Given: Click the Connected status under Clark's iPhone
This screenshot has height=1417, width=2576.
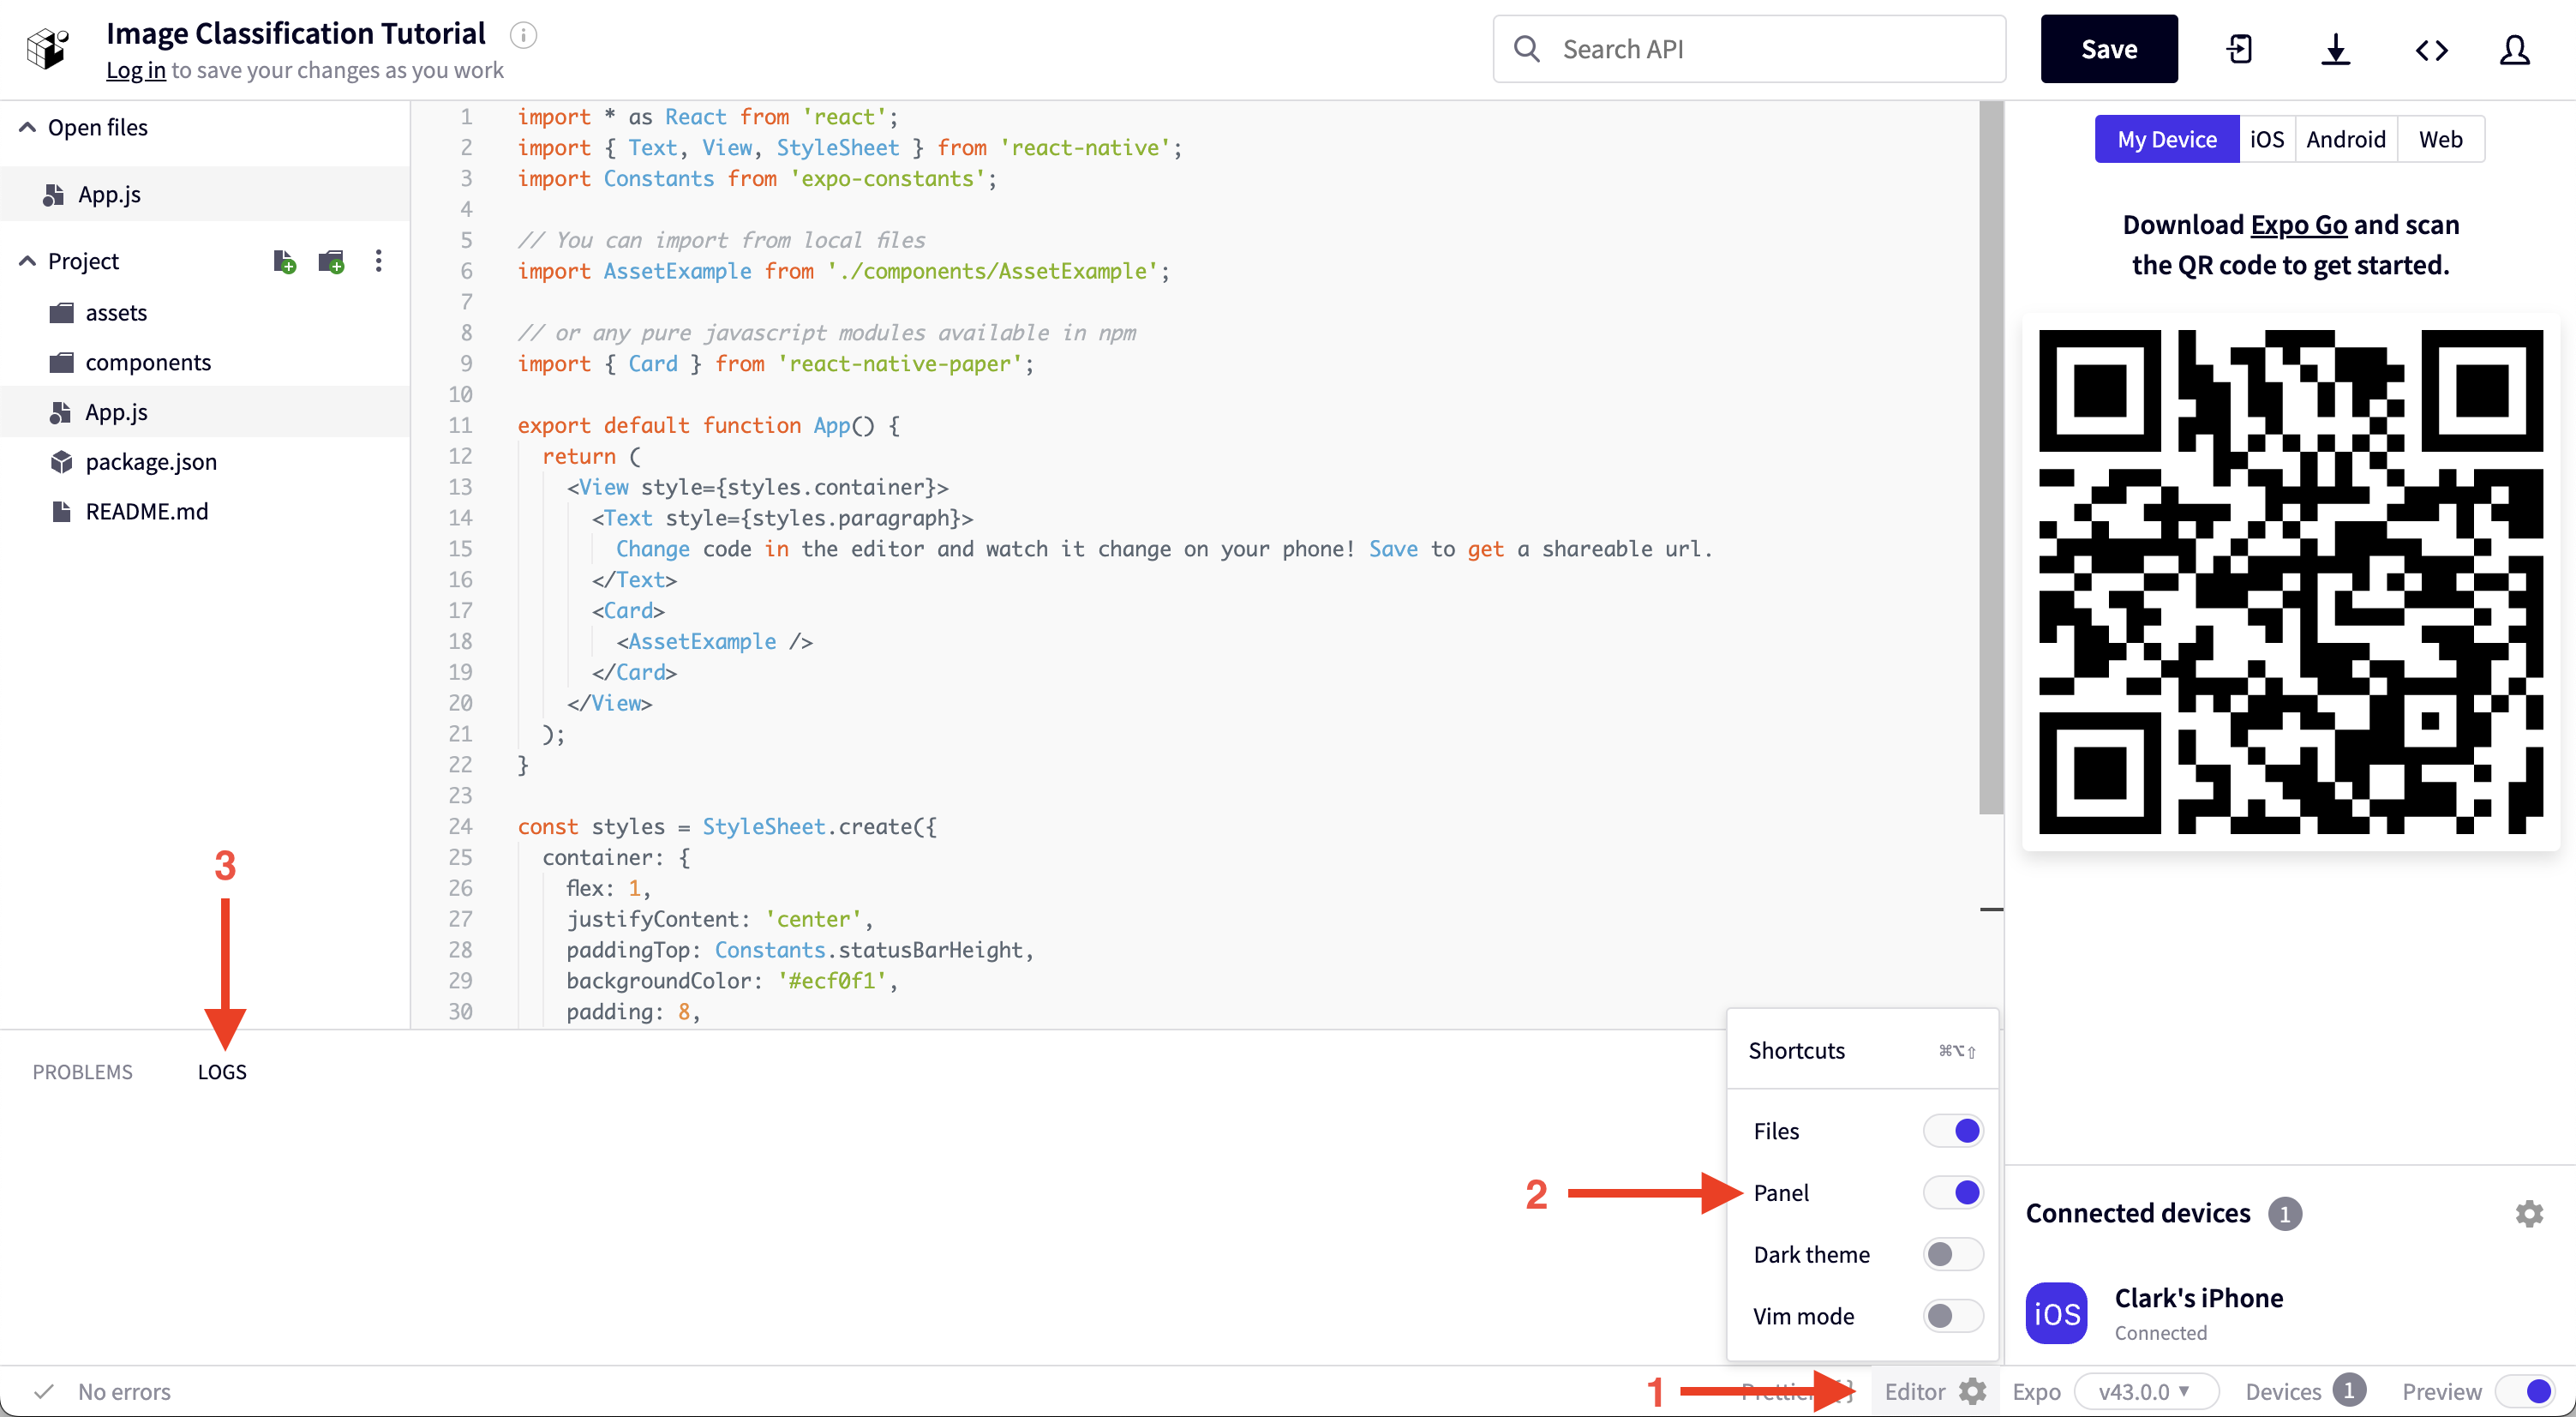Looking at the screenshot, I should click(2160, 1332).
